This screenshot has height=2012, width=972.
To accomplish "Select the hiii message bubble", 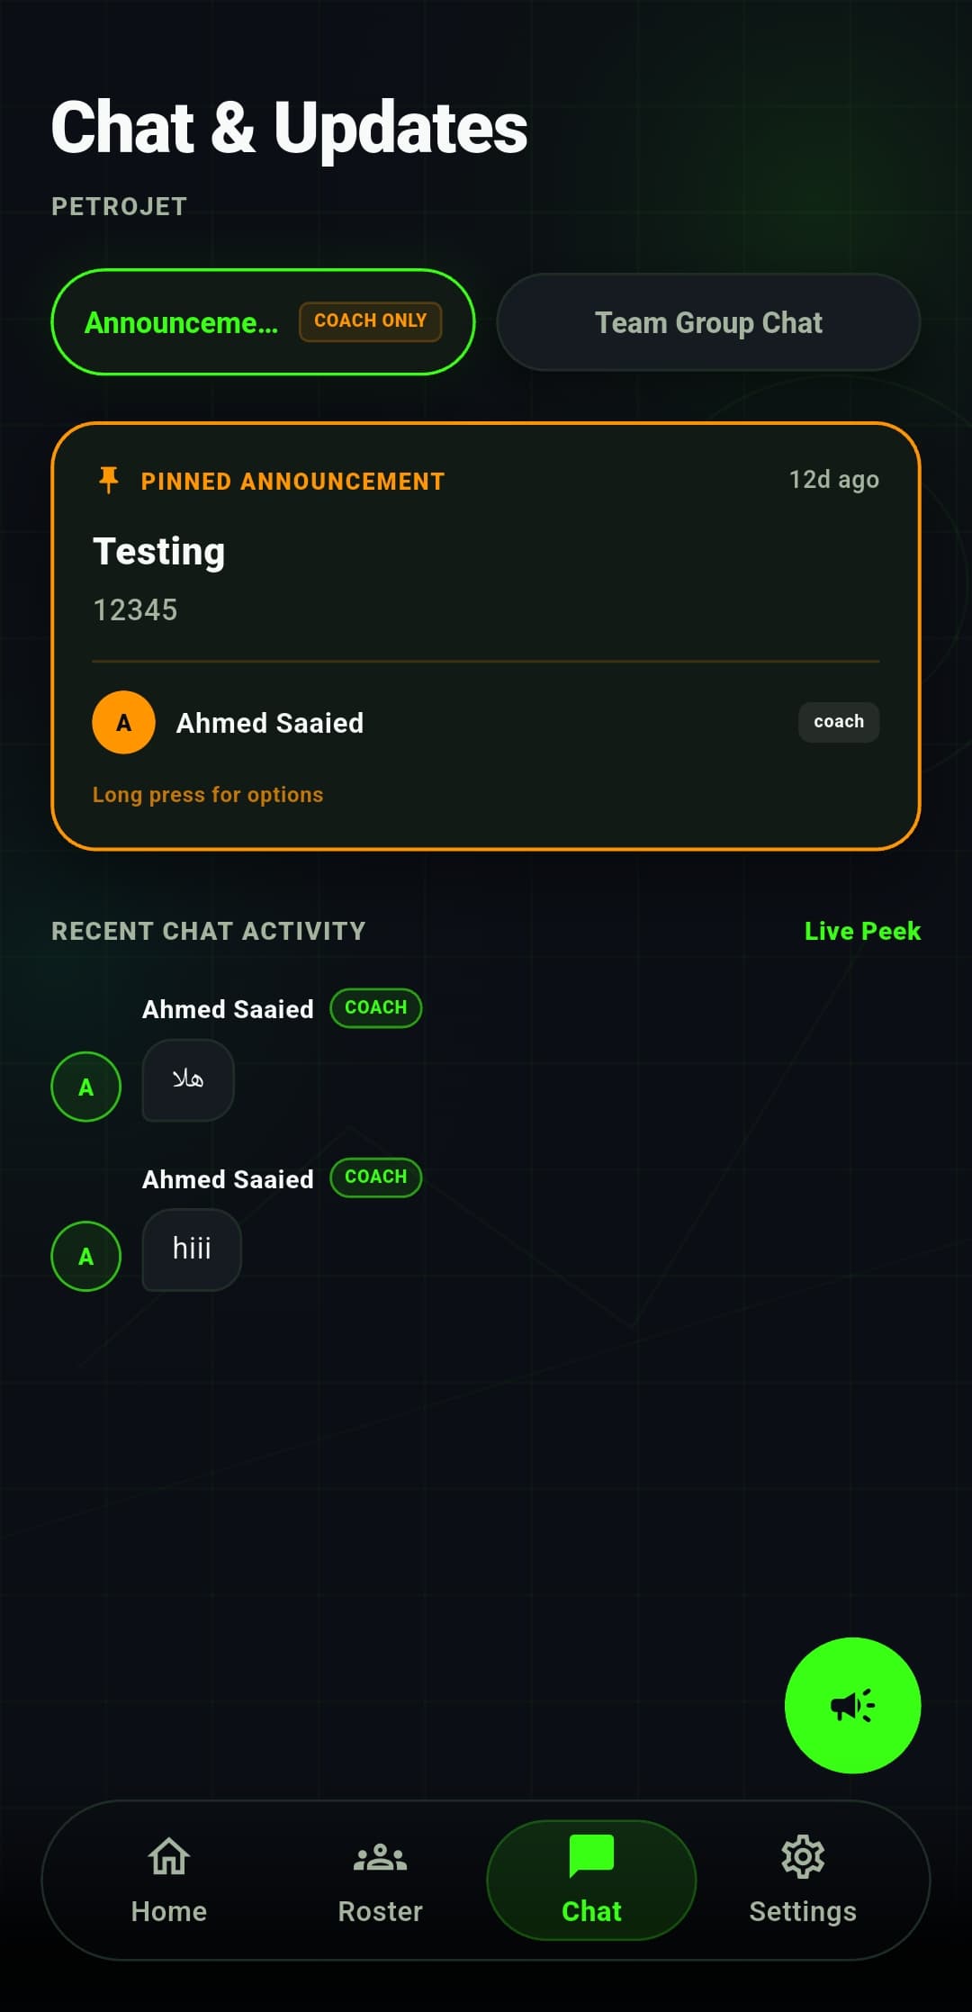I will coord(192,1250).
